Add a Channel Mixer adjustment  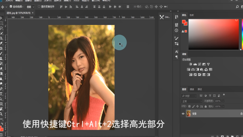pyautogui.click(x=206, y=69)
